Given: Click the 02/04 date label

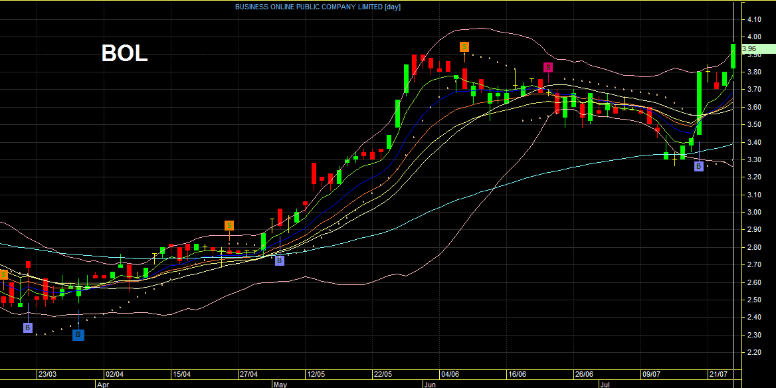Looking at the screenshot, I should point(114,374).
